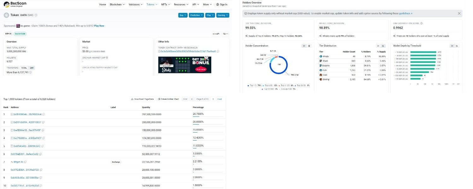
Task: Click the Source Code tag
Action: click(x=20, y=34)
